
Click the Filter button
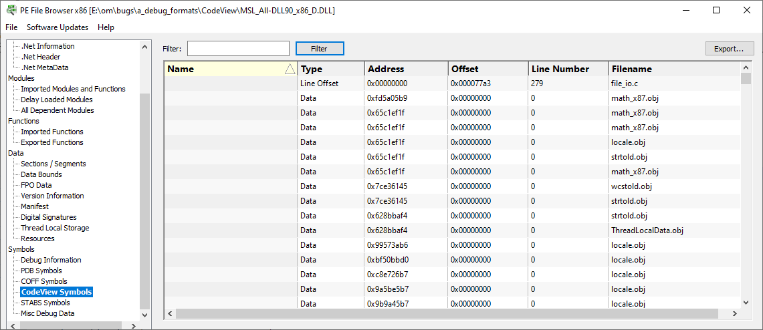(320, 49)
